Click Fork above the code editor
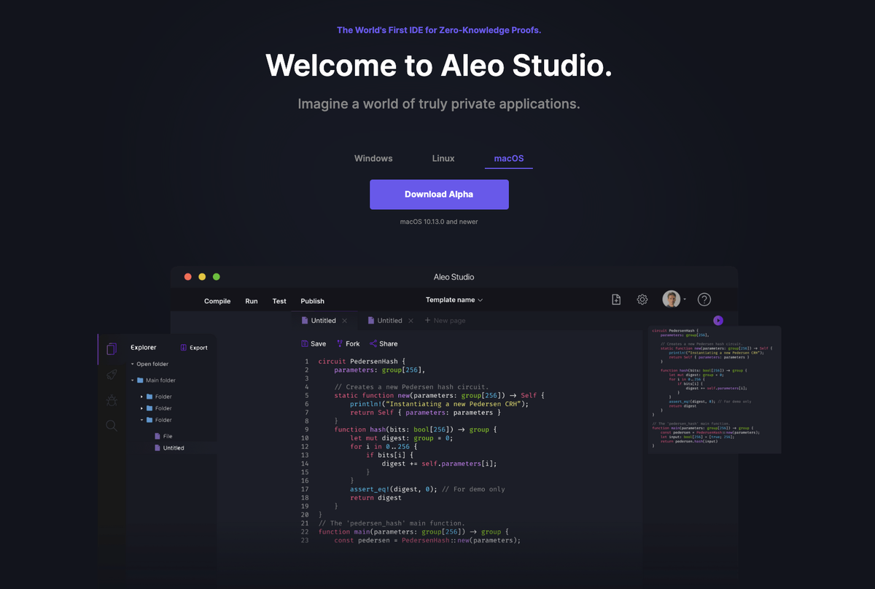Image resolution: width=875 pixels, height=589 pixels. click(348, 343)
